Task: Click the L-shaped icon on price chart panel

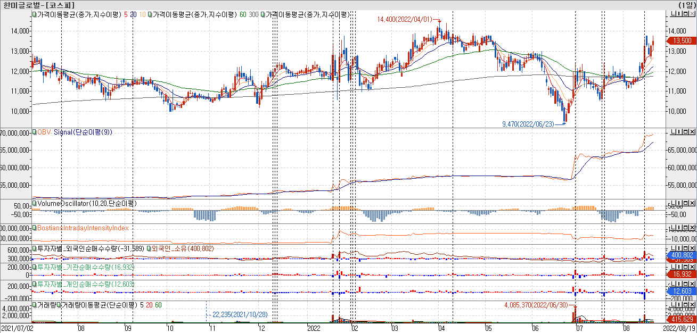Action: point(673,14)
